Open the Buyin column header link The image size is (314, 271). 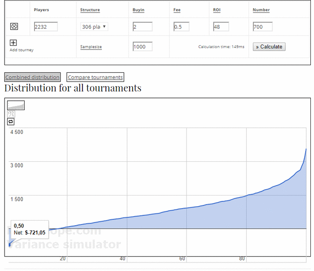point(138,10)
